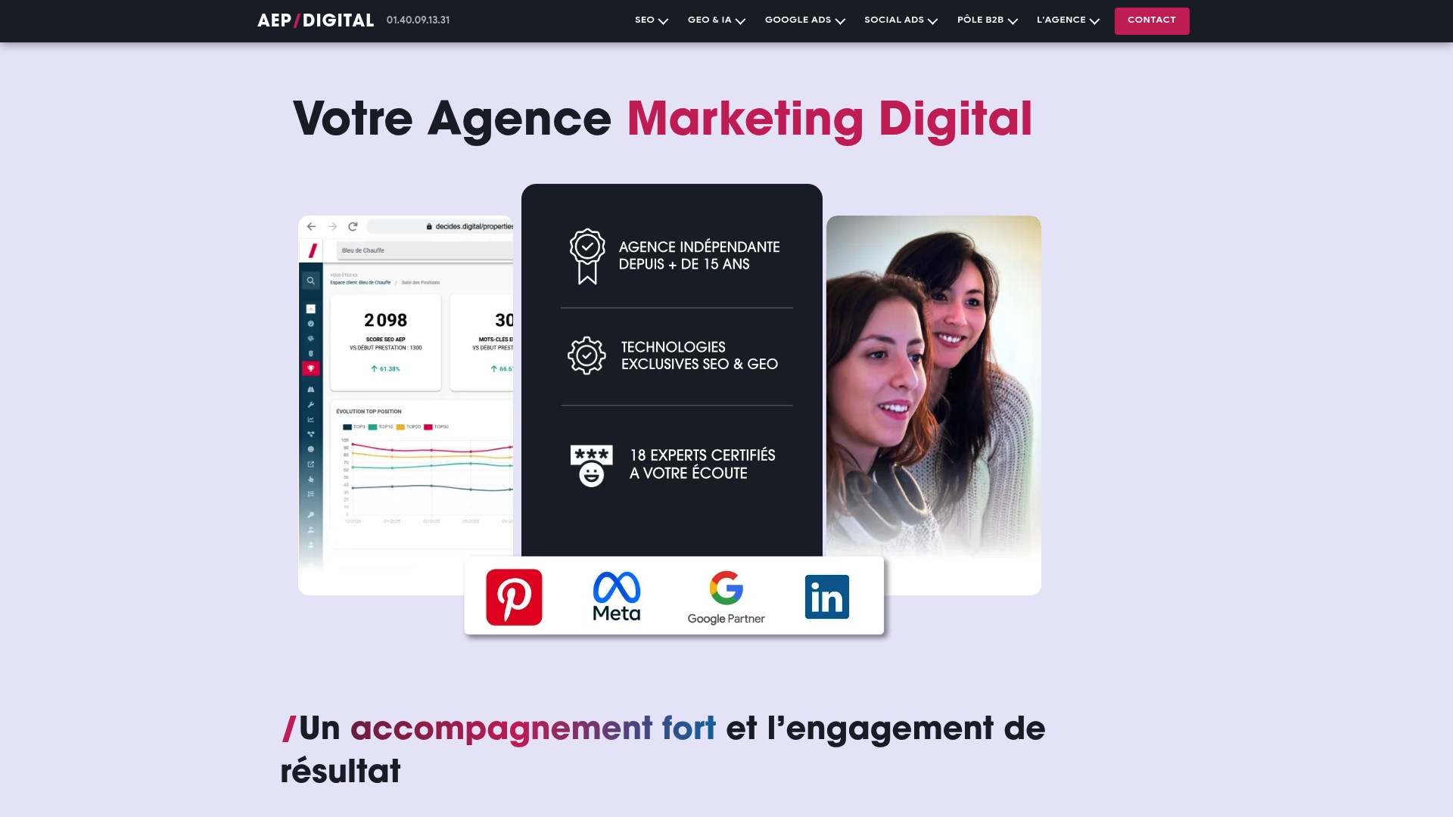Click the LinkedIn logo icon

tap(826, 597)
